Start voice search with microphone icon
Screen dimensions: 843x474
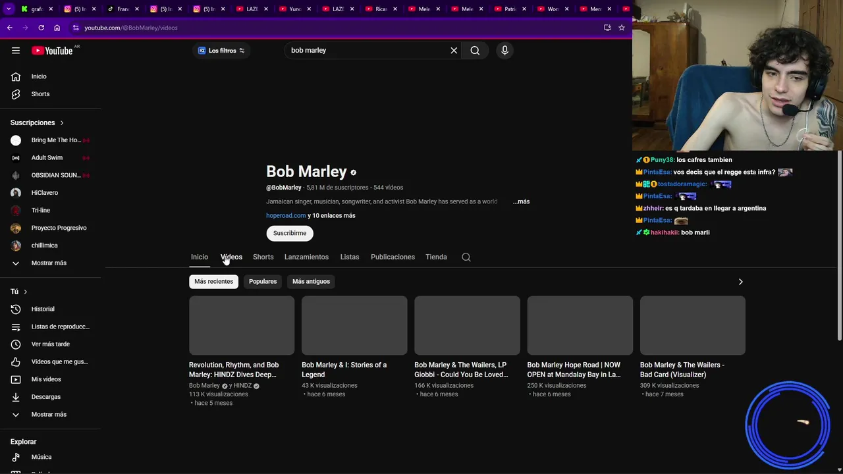[x=504, y=51]
